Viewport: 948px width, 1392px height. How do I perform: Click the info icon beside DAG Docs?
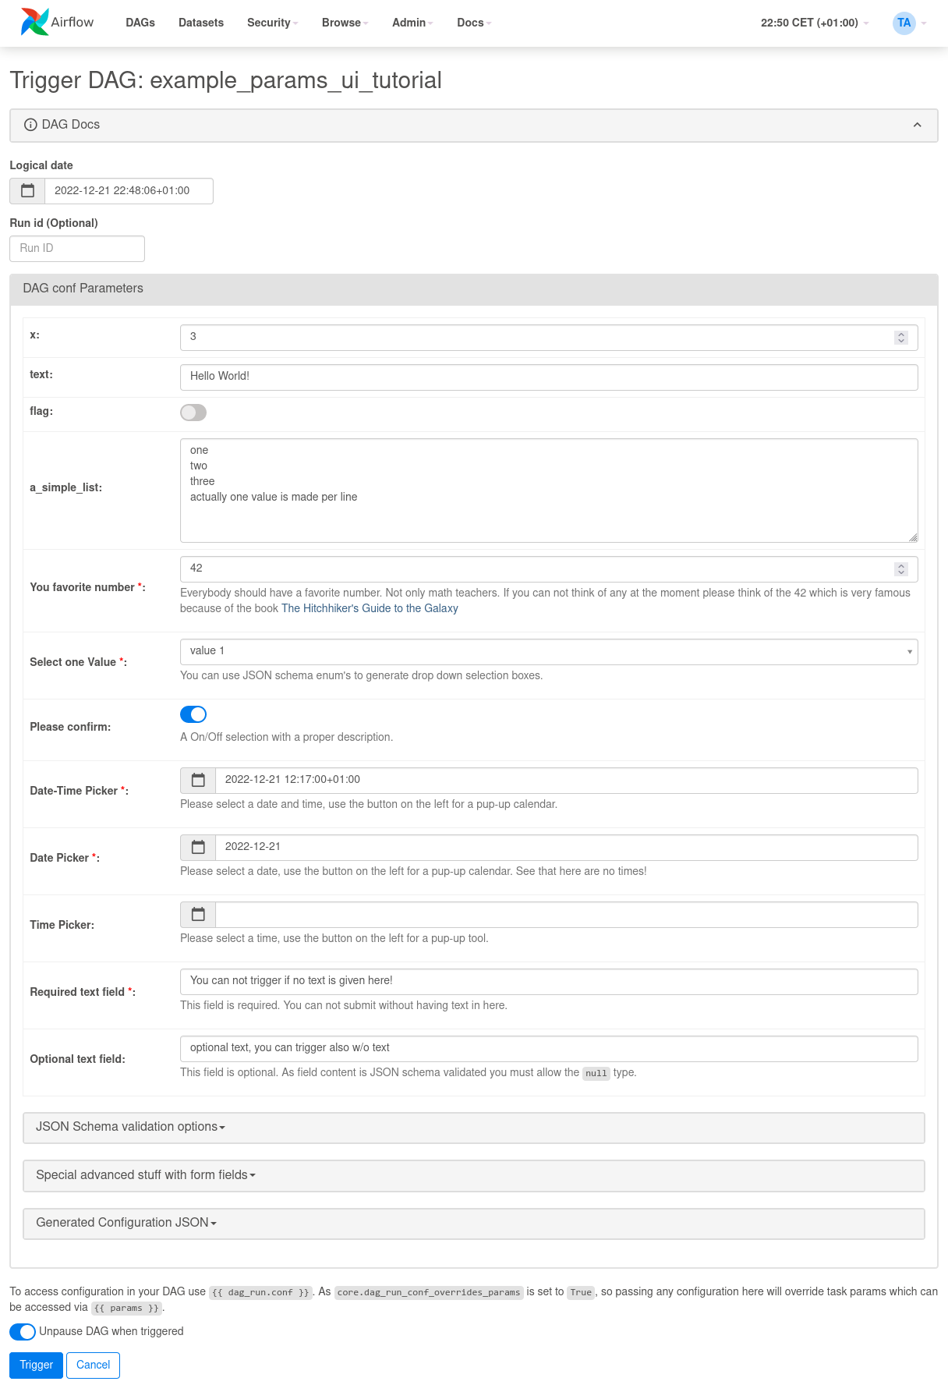[x=30, y=125]
